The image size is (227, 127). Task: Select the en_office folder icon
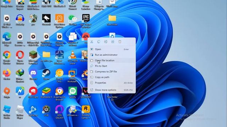pyautogui.click(x=46, y=55)
